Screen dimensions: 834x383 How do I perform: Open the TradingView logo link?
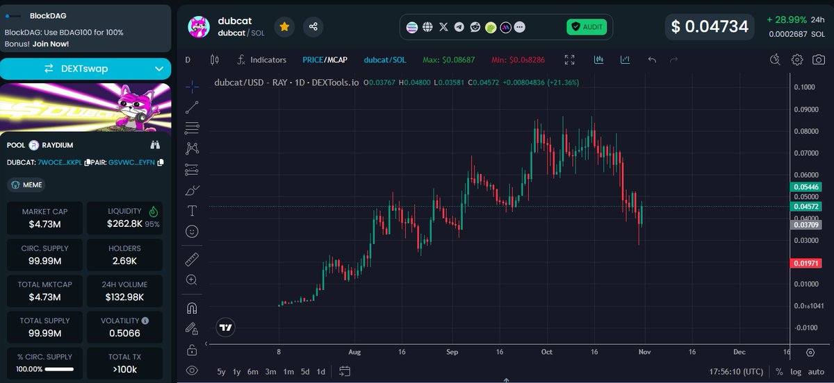tap(225, 327)
